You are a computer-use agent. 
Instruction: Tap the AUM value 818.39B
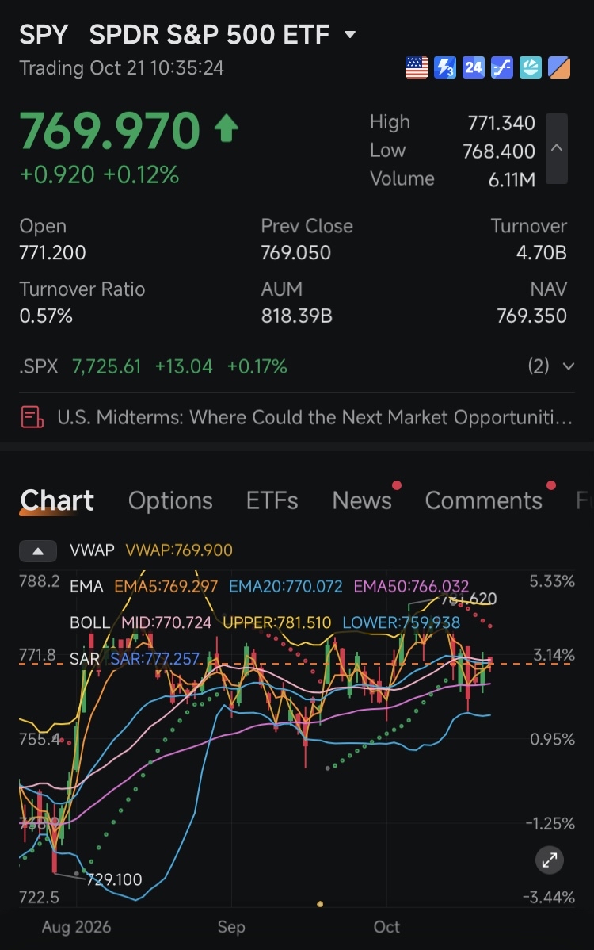tap(296, 316)
